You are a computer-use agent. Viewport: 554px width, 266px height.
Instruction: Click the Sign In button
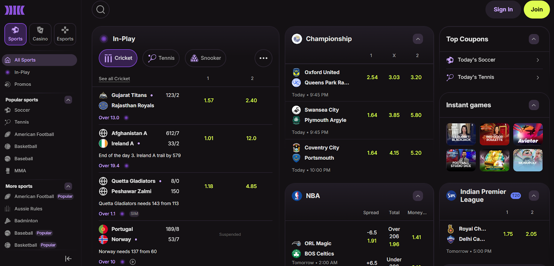click(x=503, y=9)
